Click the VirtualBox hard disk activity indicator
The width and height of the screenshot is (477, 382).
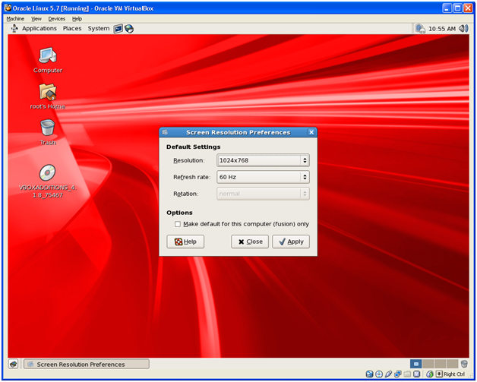tap(370, 374)
